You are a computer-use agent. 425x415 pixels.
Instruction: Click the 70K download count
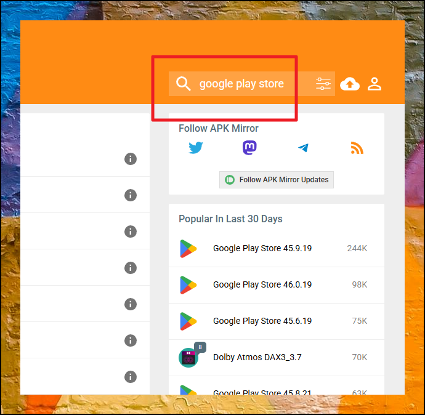coord(360,357)
